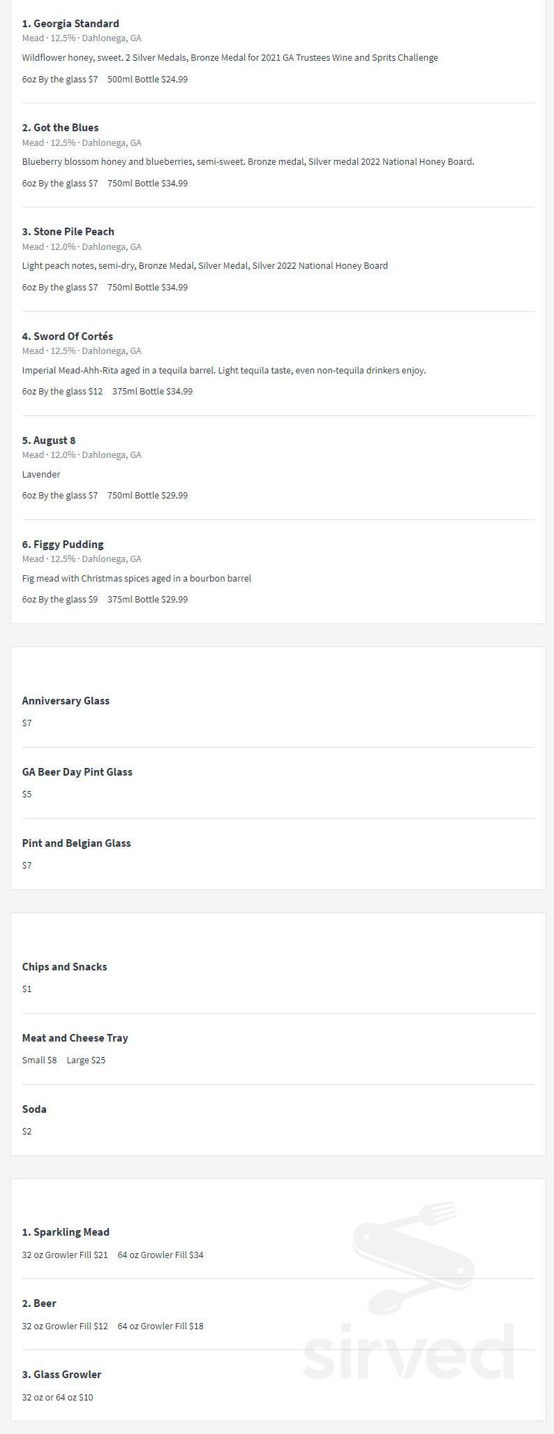Click the Meat and Cheese Tray heading
554x1434 pixels.
(75, 1038)
